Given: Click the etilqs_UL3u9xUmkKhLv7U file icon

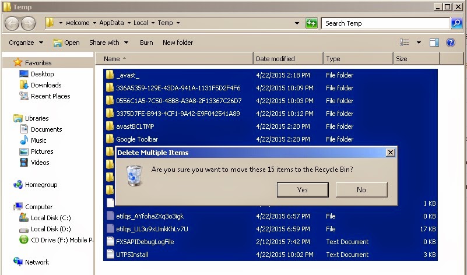Looking at the screenshot, I should click(x=111, y=228).
